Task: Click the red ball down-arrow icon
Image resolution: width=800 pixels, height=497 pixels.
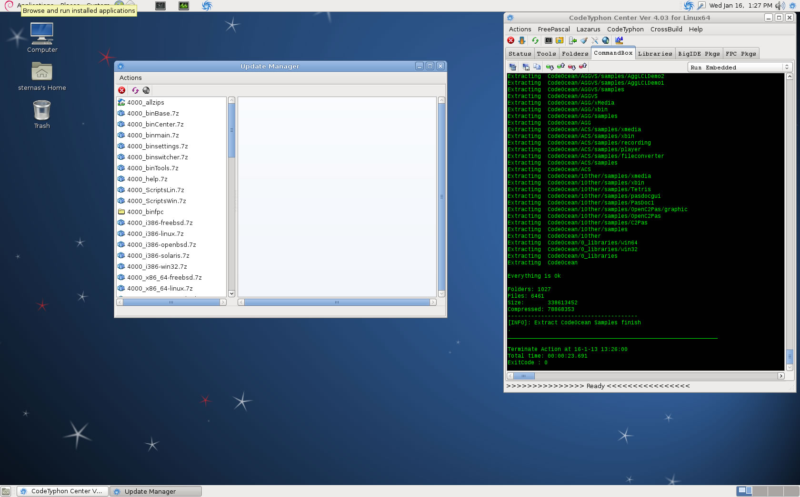Action: 572,67
